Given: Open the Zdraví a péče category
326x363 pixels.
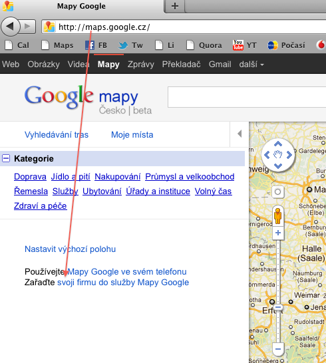Looking at the screenshot, I should [x=41, y=206].
